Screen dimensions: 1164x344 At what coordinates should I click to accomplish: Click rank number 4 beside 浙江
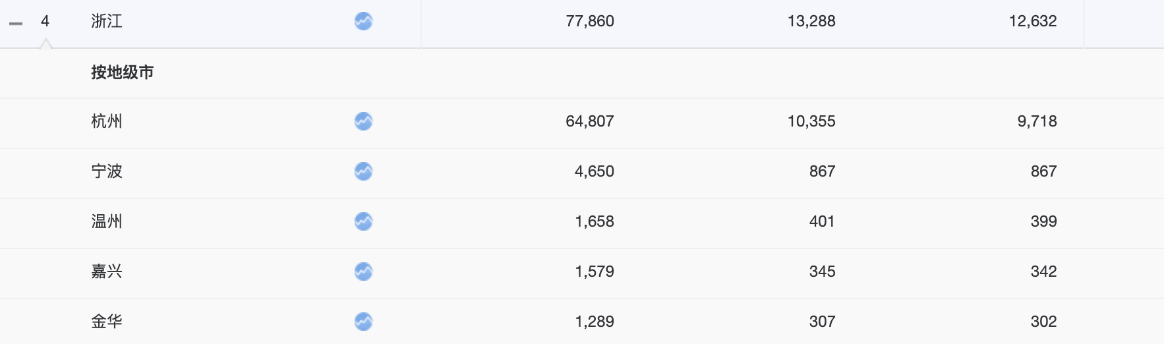coord(45,21)
